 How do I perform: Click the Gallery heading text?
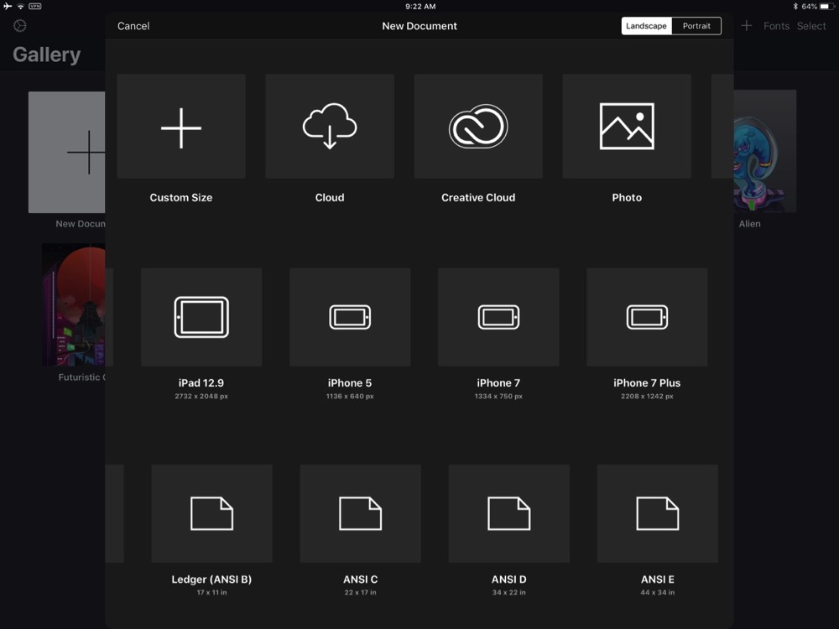click(46, 55)
